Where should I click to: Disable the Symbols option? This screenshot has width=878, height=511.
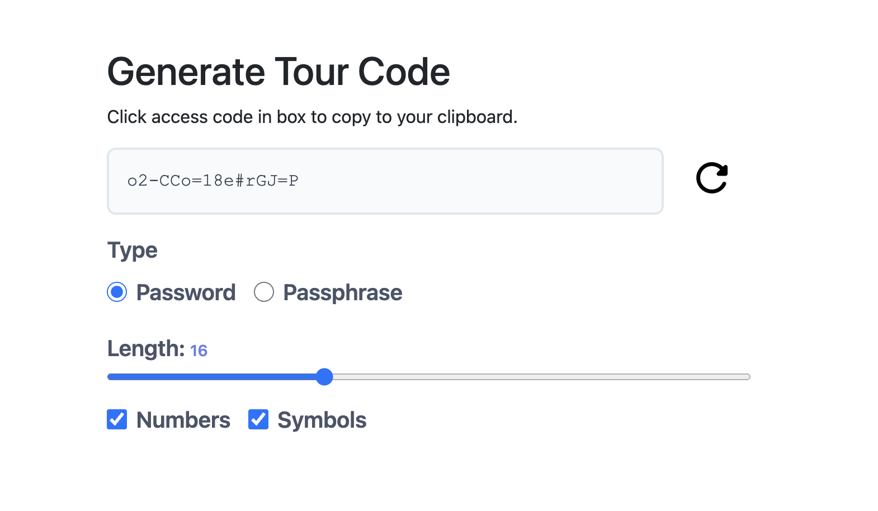coord(258,419)
